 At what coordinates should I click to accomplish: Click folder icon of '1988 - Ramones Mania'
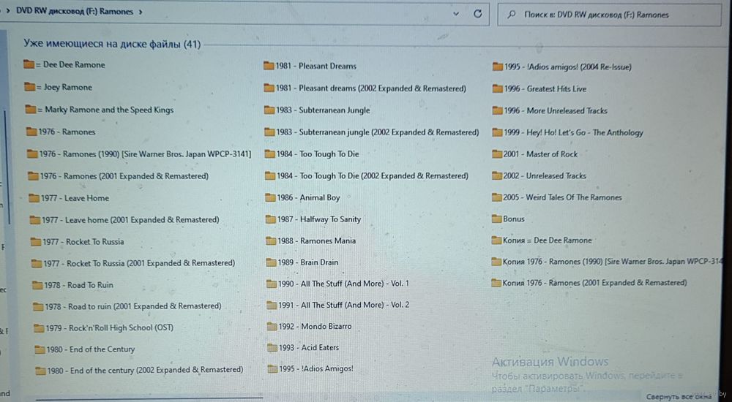coord(272,241)
